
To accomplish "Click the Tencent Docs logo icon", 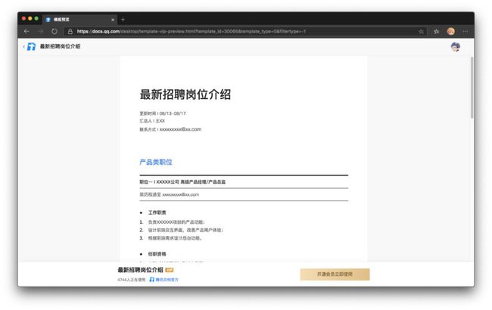I will pyautogui.click(x=31, y=46).
